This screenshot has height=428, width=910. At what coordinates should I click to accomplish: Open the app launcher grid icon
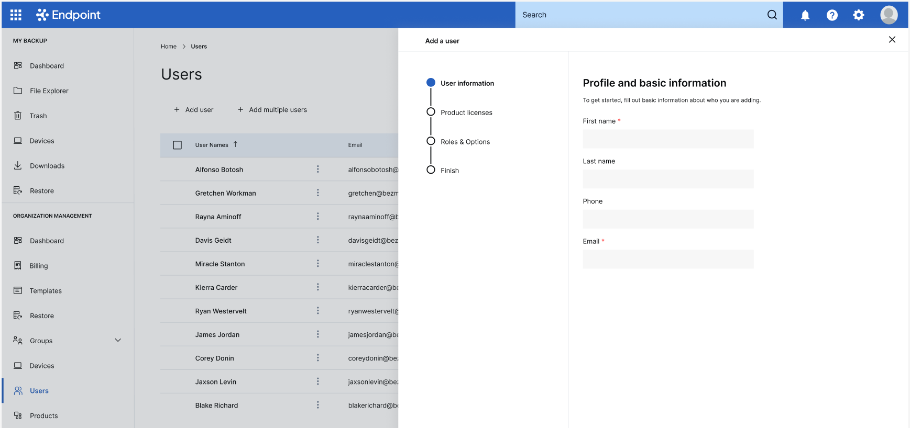point(16,15)
